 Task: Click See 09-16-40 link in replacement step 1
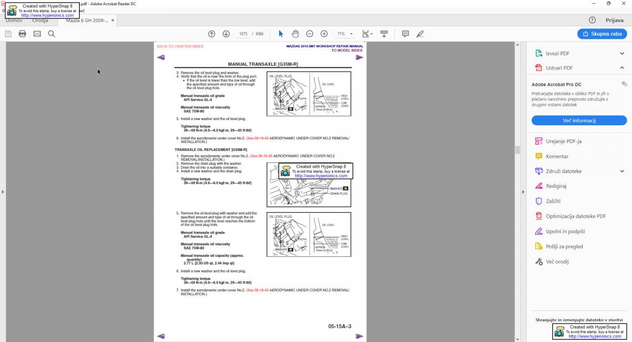pyautogui.click(x=261, y=156)
